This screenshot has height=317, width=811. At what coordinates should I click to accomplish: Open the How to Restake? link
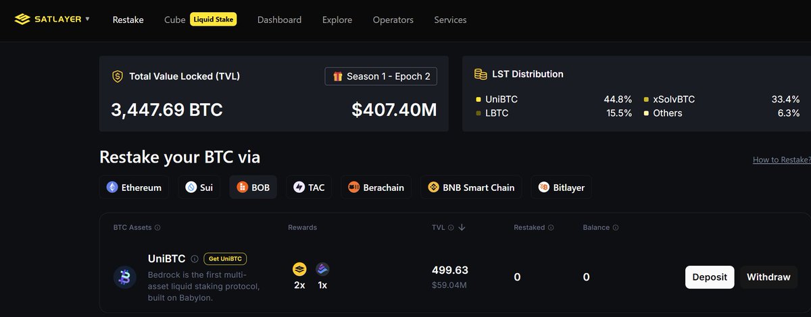click(781, 161)
